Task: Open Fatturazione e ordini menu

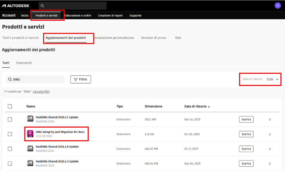Action: pos(79,15)
